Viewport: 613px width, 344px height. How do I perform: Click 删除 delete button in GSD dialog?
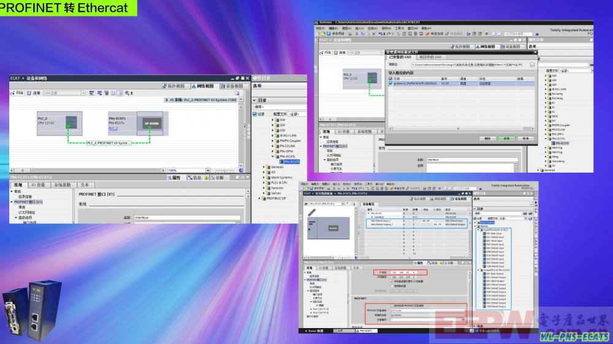(487, 138)
